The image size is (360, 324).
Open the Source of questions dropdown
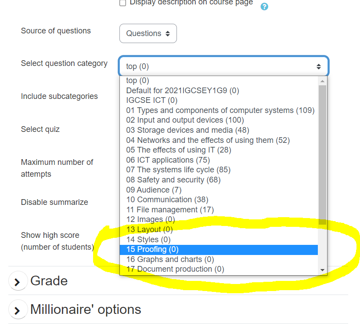coord(148,33)
